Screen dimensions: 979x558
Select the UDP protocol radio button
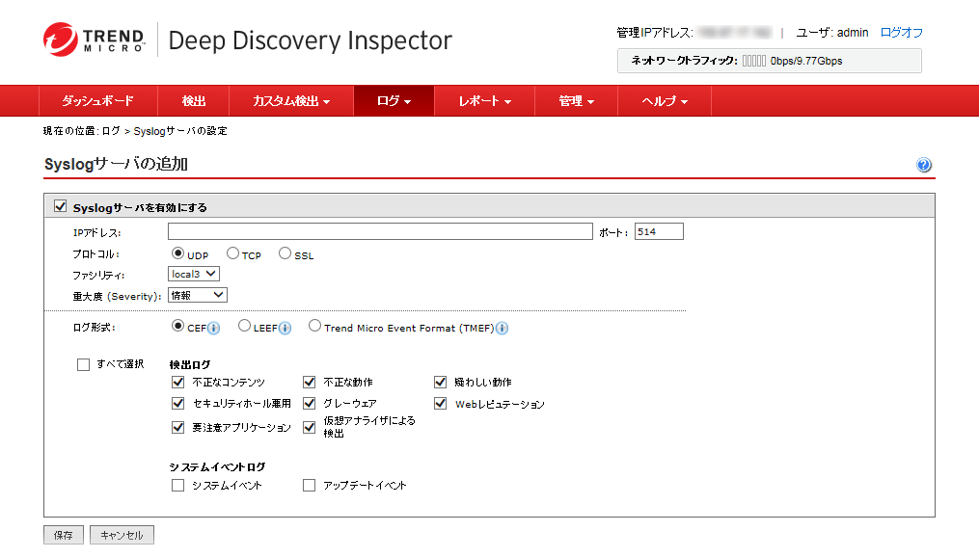coord(177,253)
